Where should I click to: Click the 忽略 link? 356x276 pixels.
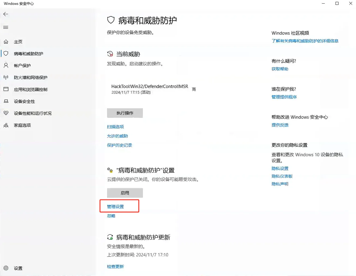click(111, 216)
